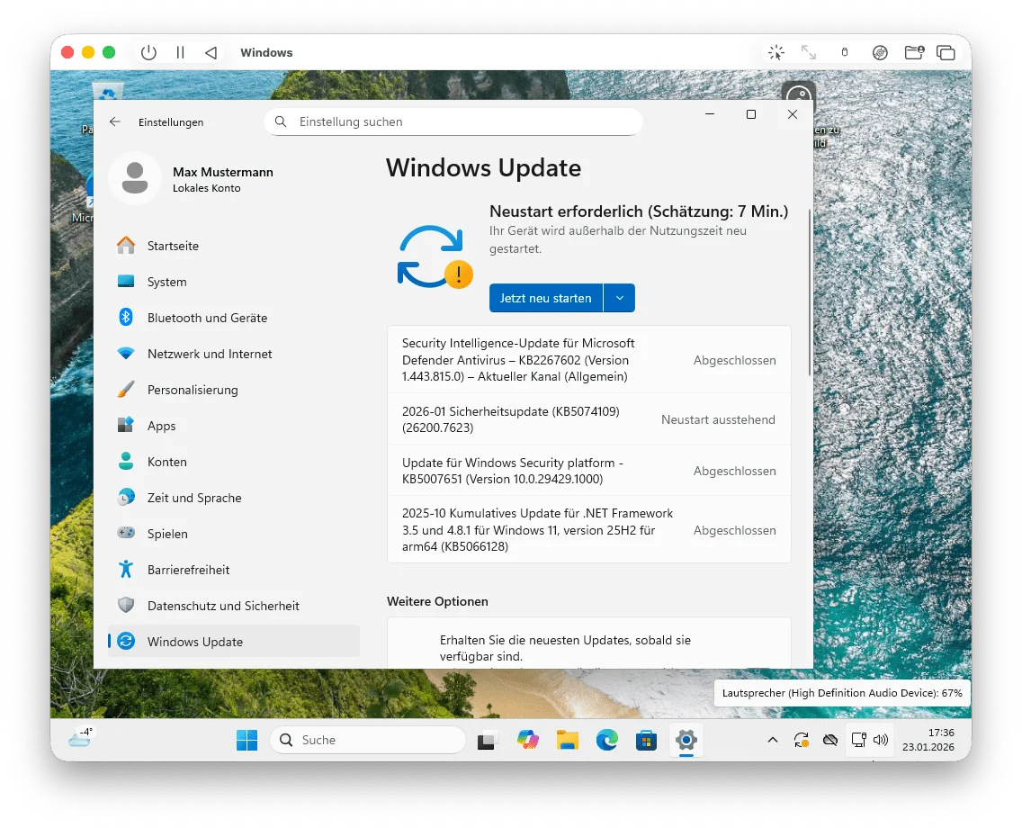The image size is (1022, 828).
Task: Pause the virtual machine
Action: 181,52
